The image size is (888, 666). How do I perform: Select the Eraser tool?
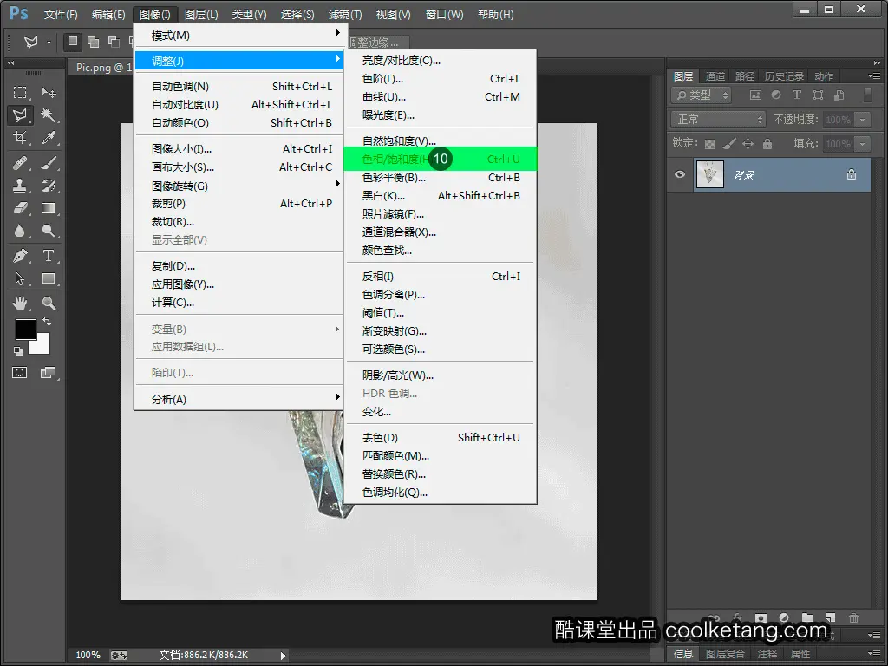(20, 208)
